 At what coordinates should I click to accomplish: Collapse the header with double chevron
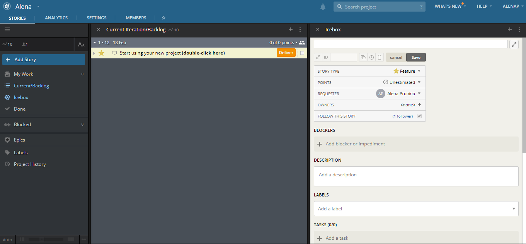pos(163,18)
